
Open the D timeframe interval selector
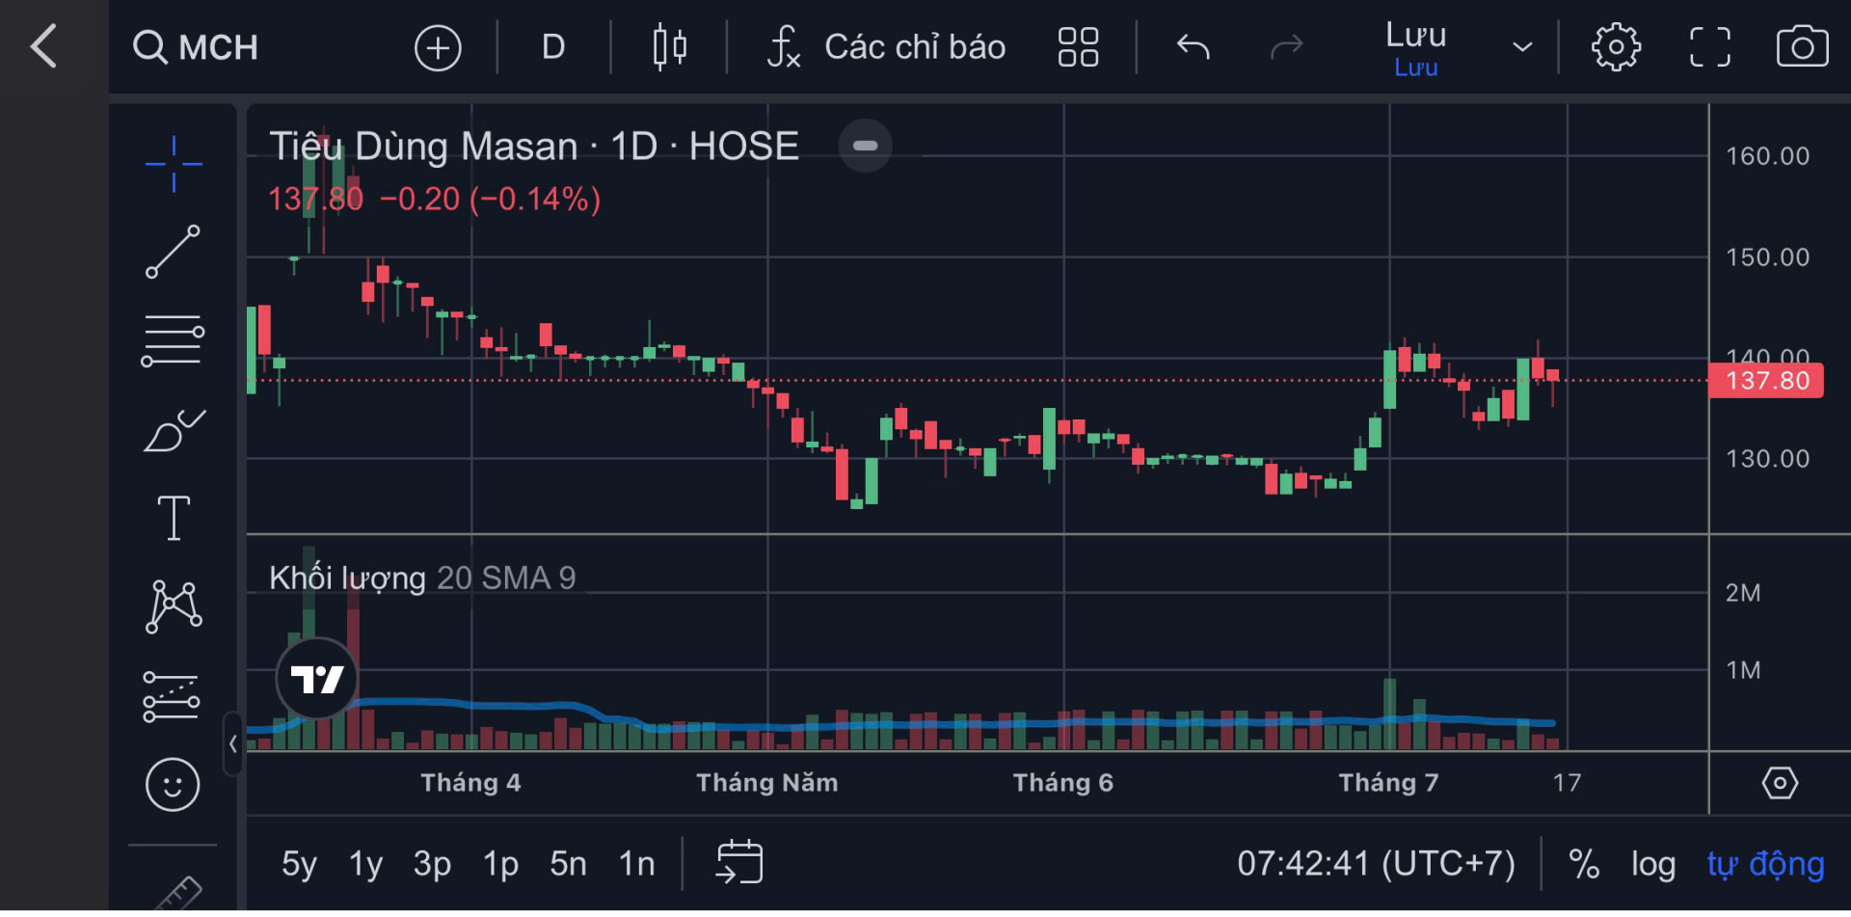point(553,47)
